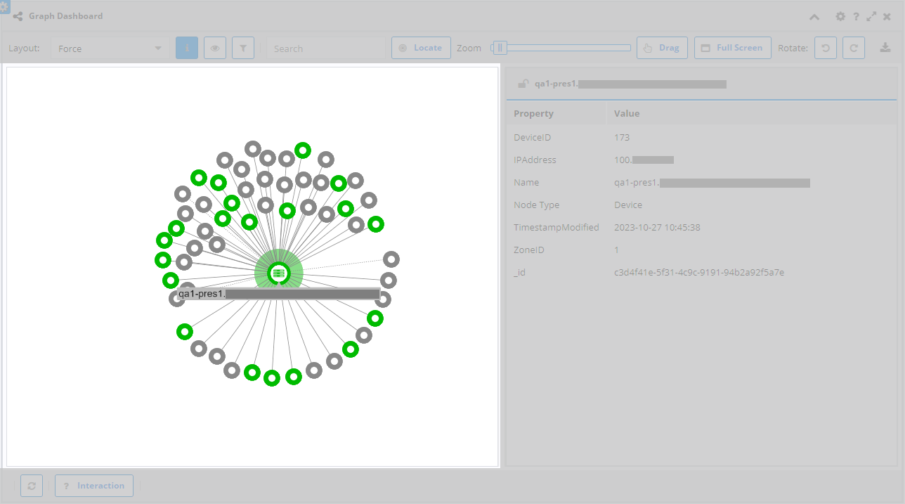Screen dimensions: 905x504
Task: Enable Drag mode
Action: 662,47
